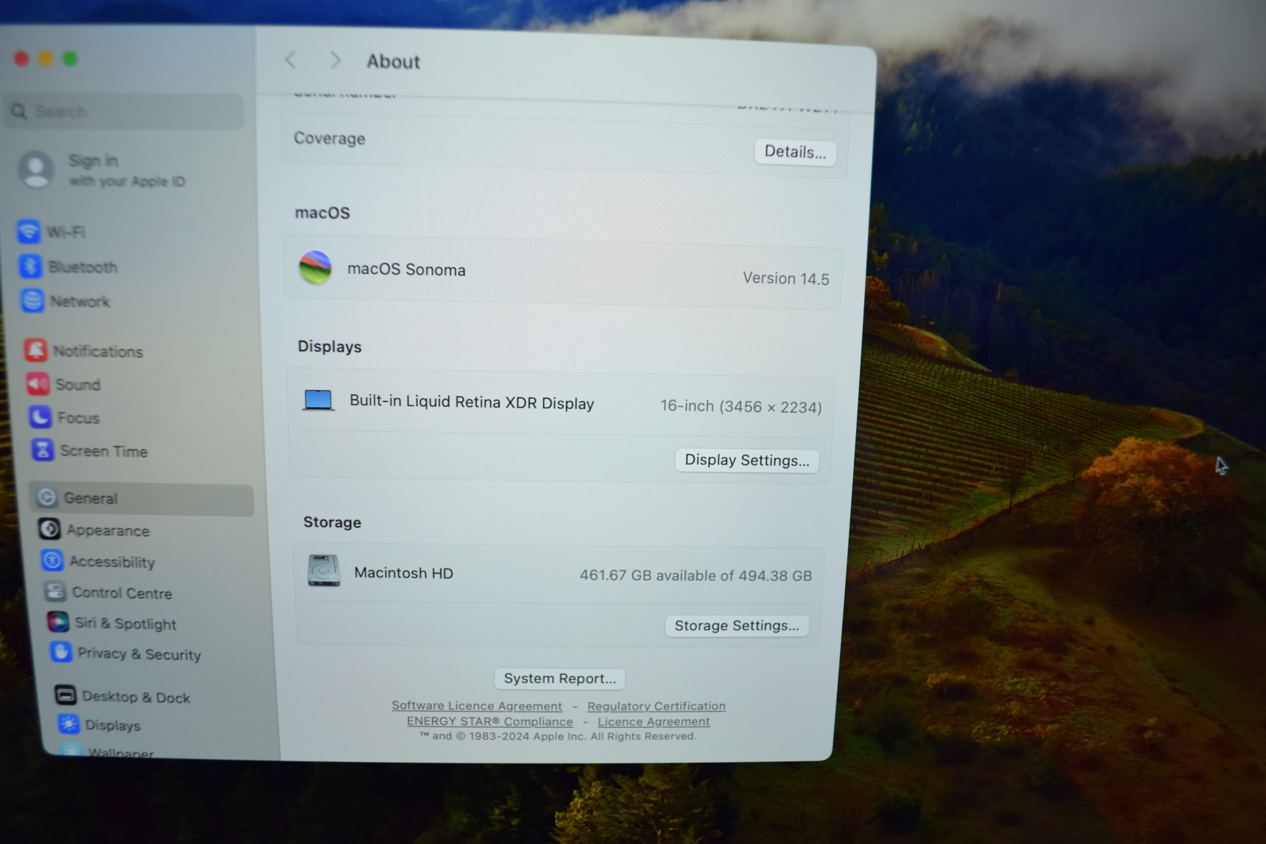Click the 'Version 14.5' text
The width and height of the screenshot is (1266, 844).
[786, 279]
